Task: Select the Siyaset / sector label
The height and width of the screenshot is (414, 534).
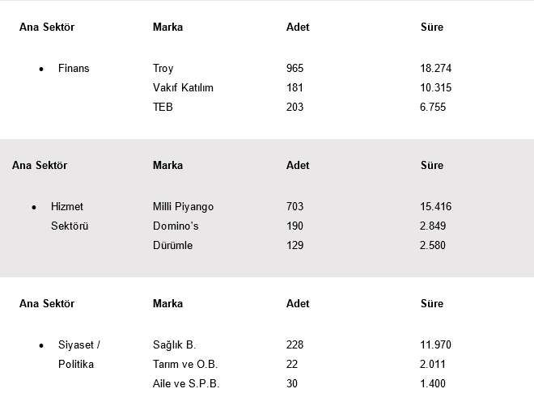Action: [x=79, y=345]
